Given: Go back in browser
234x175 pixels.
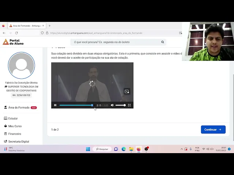Looking at the screenshot, I should (4, 33).
